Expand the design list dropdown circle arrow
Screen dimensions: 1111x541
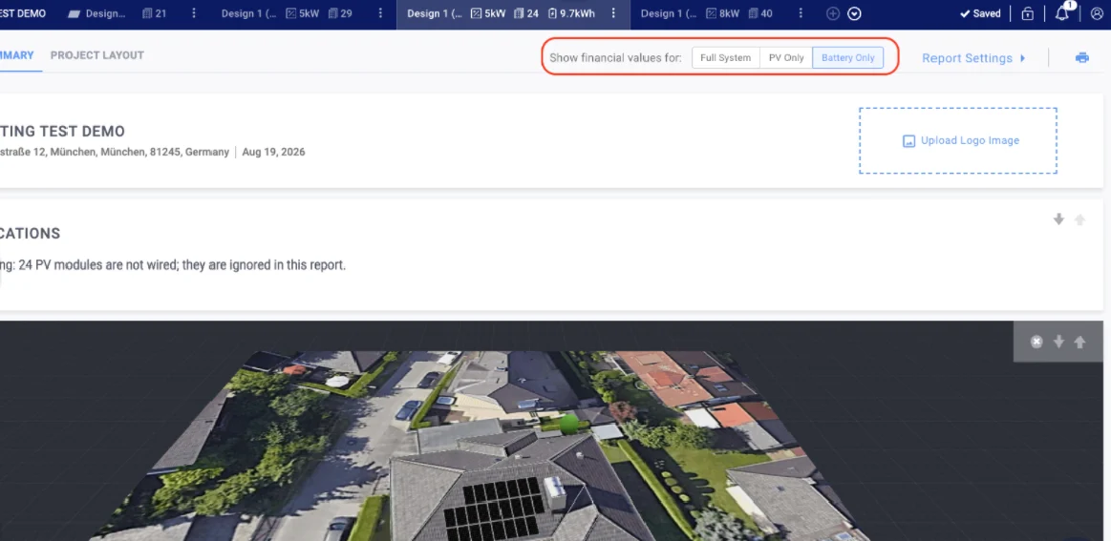(x=855, y=13)
